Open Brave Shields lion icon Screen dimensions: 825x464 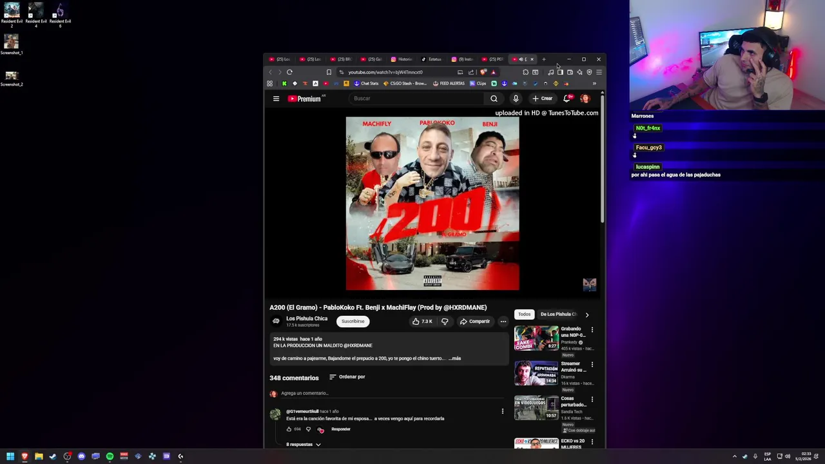tap(483, 72)
